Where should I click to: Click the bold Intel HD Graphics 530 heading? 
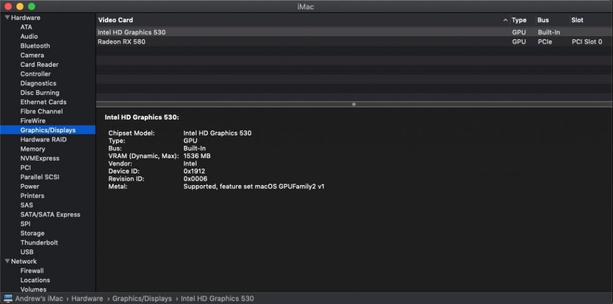click(142, 117)
